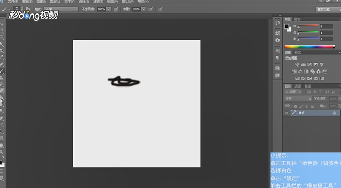The width and height of the screenshot is (341, 188).
Task: Open the flow slider dropdown arrow
Action: (143, 9)
